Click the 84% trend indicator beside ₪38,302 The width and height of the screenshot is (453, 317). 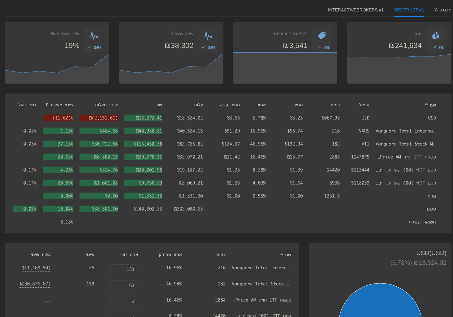click(209, 47)
